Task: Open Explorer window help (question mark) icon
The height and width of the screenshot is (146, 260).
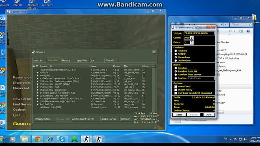Action: (x=248, y=31)
